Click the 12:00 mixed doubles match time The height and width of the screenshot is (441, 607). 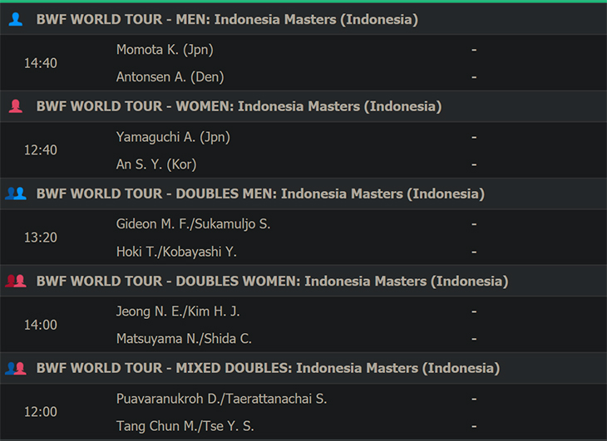point(41,412)
